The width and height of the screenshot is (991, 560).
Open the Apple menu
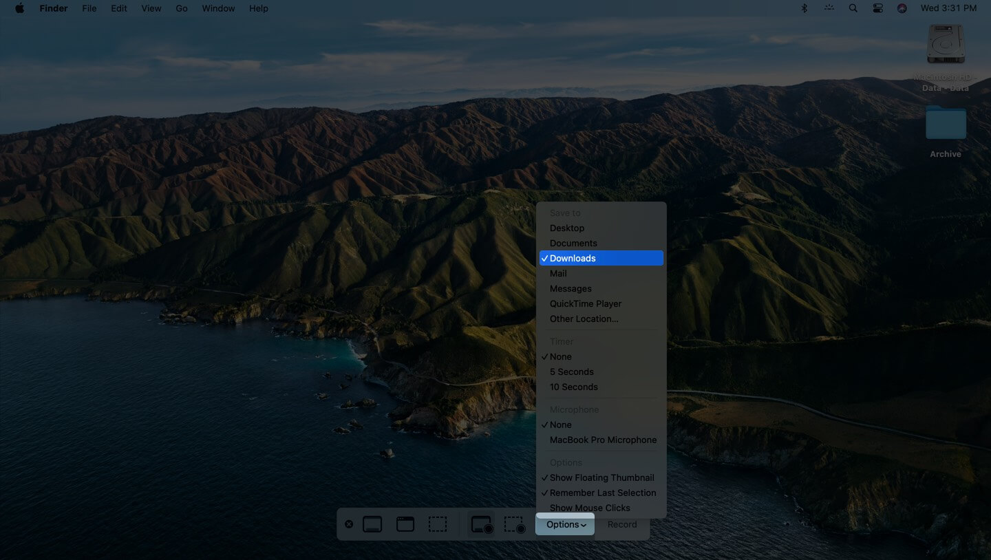click(19, 8)
